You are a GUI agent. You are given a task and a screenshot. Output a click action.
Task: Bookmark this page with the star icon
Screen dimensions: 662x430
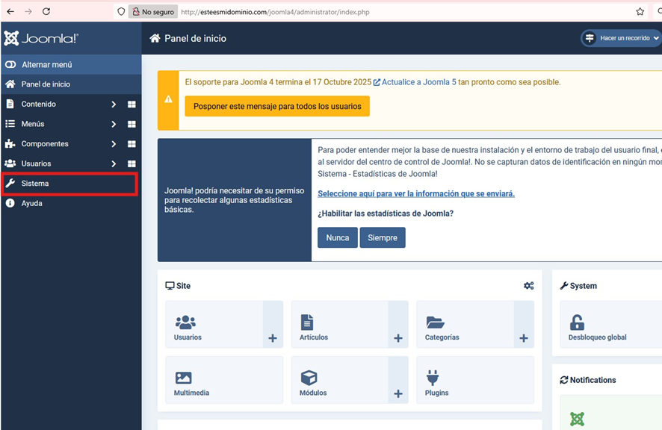click(640, 12)
